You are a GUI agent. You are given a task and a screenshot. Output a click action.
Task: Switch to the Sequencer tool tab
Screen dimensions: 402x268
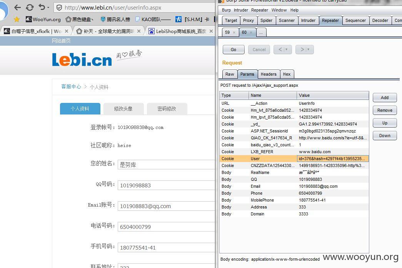click(355, 20)
